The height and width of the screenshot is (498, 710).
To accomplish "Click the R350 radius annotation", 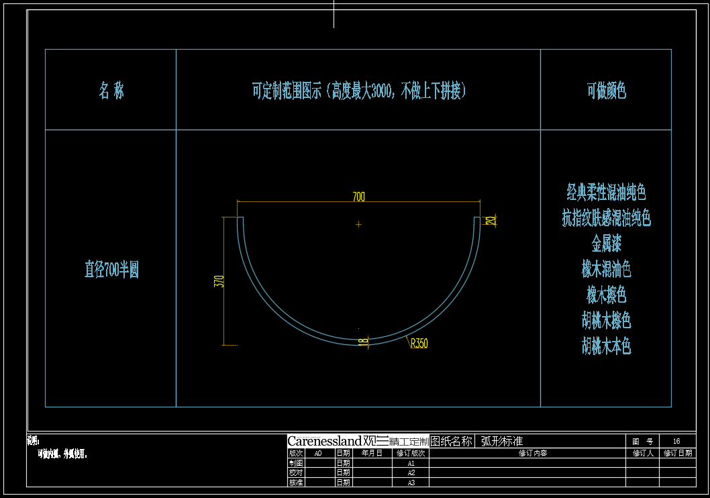I will click(x=419, y=344).
